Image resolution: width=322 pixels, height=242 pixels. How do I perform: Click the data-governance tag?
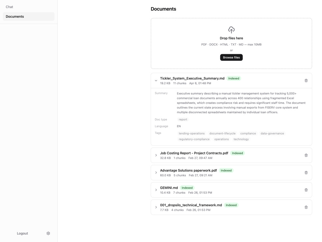(272, 133)
